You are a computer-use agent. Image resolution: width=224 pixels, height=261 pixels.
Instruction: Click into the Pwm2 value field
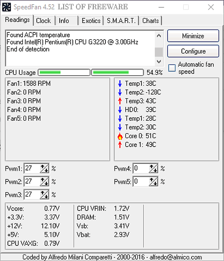tap(32, 182)
